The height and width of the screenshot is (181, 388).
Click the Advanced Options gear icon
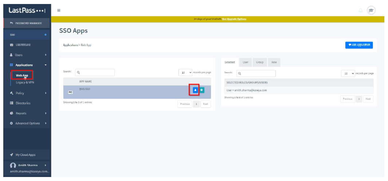11,123
